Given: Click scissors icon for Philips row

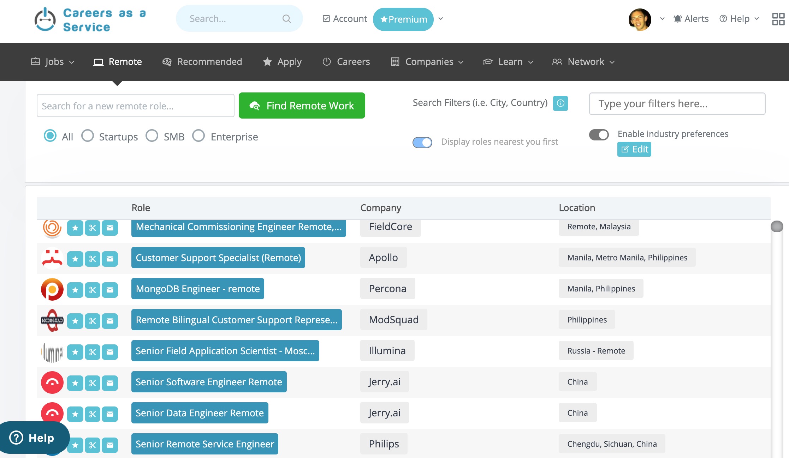Looking at the screenshot, I should click(93, 445).
